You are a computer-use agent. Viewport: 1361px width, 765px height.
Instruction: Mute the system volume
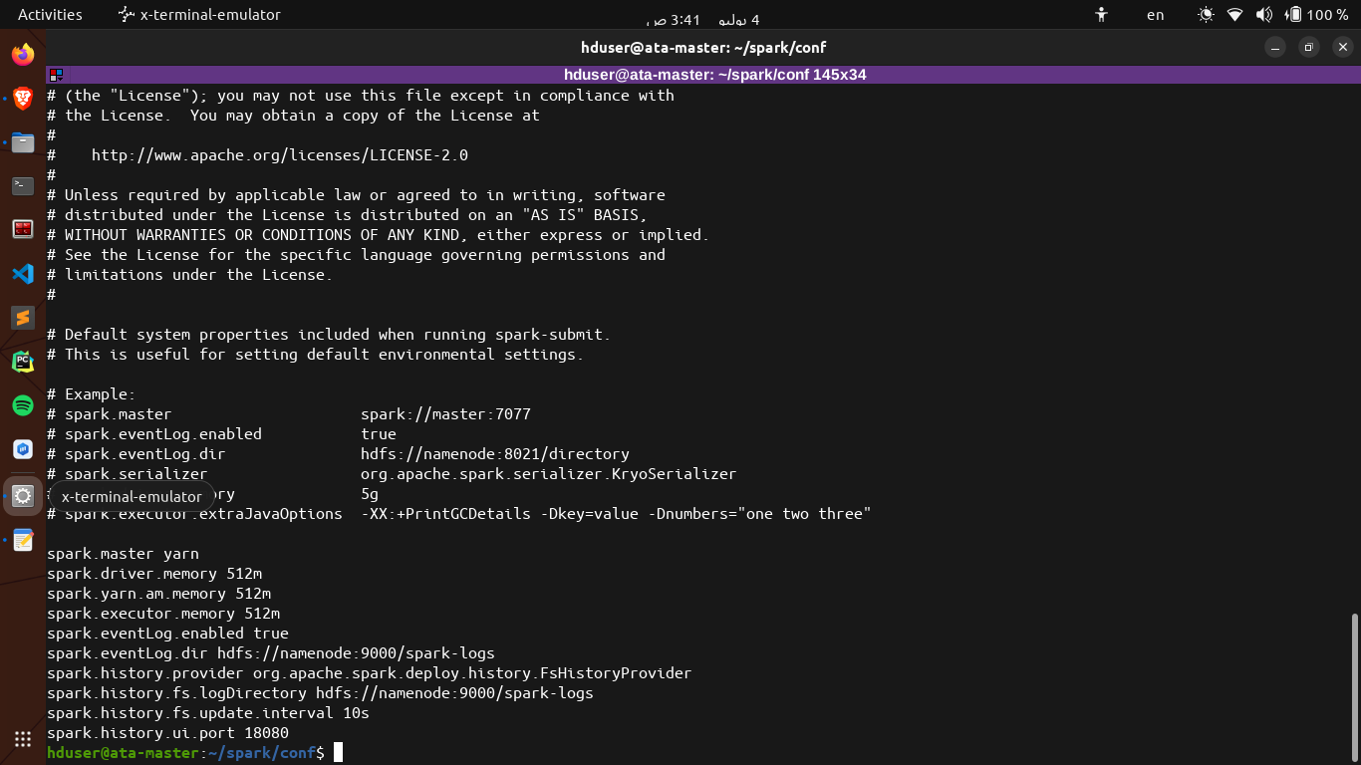coord(1266,15)
